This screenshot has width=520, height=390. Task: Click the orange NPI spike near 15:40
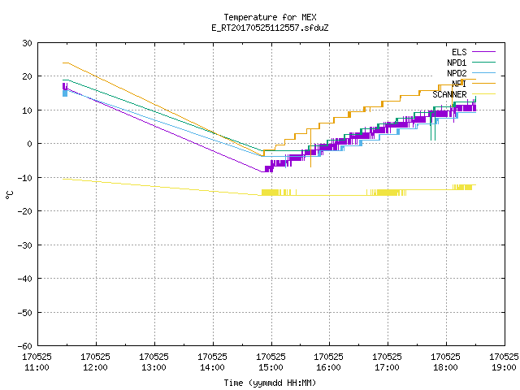pos(310,148)
